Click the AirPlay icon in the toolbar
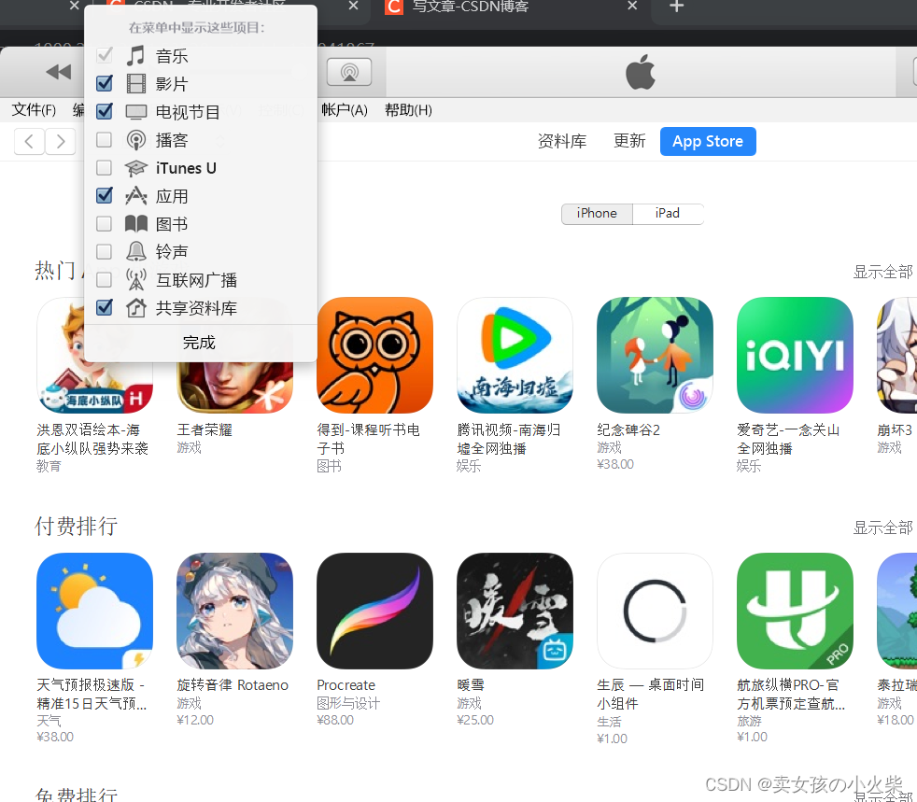 pos(349,72)
